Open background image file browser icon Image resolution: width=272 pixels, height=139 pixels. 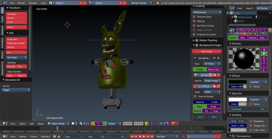(214, 86)
